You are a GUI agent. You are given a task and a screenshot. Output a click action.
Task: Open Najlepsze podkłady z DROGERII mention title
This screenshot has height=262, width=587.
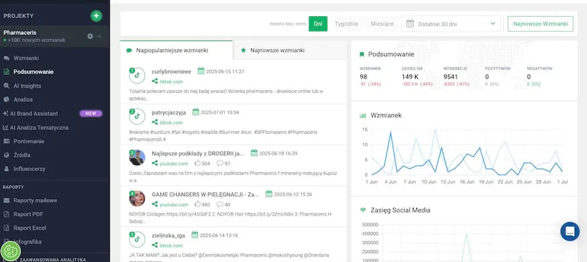point(198,153)
